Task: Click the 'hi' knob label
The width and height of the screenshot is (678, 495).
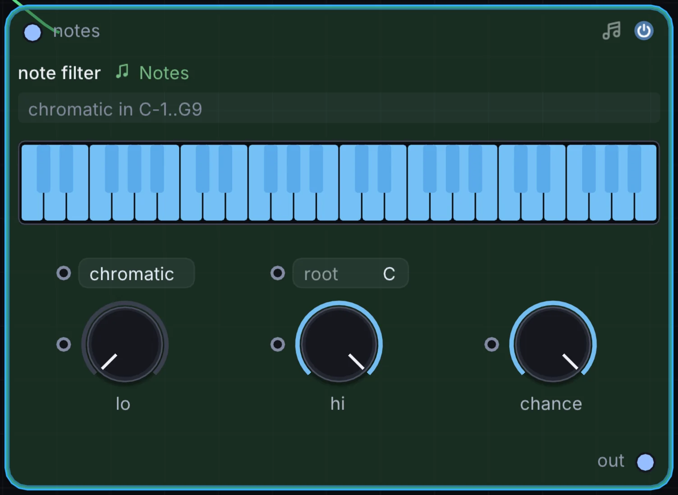Action: point(338,404)
